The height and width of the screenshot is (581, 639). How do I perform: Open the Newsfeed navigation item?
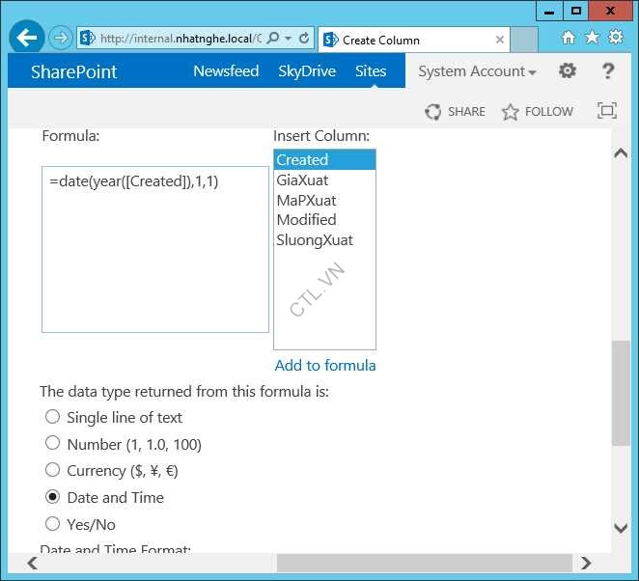click(x=226, y=71)
